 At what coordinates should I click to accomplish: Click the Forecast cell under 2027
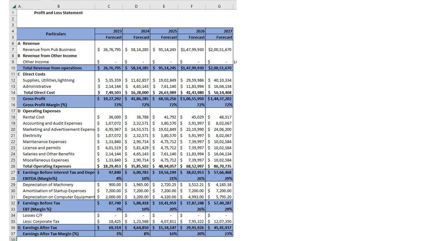pos(219,37)
